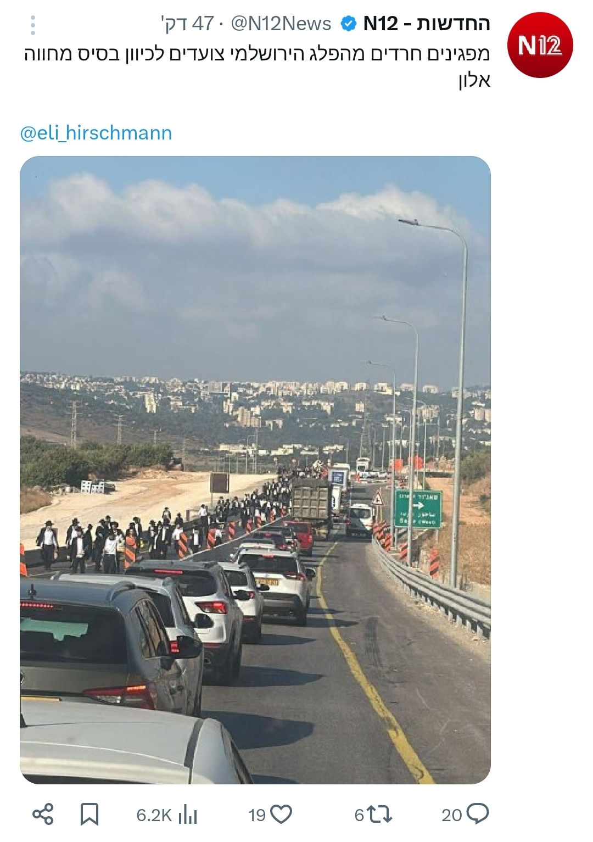593x842 pixels.
Task: Open the החדשות - N12 account name
Action: [427, 24]
